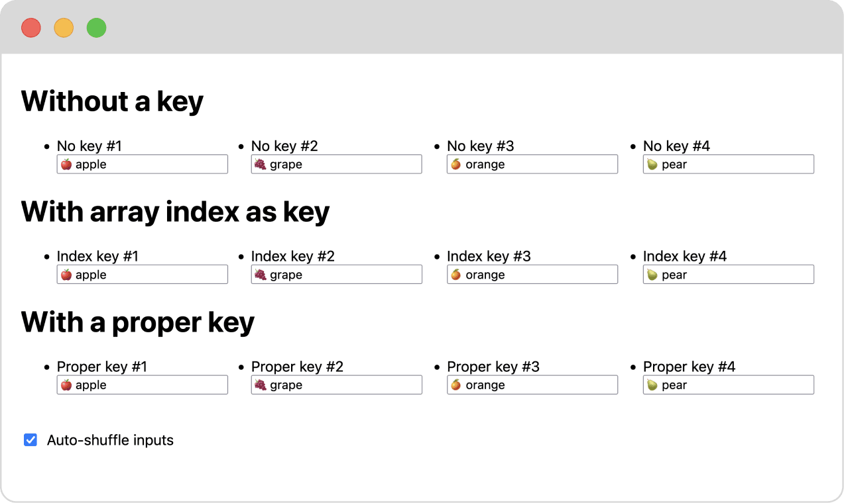Click the "With a proper key" heading
Viewport: 844px width, 503px height.
[138, 322]
